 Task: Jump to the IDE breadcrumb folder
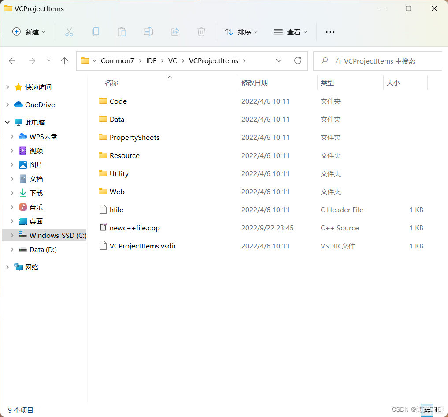click(151, 60)
